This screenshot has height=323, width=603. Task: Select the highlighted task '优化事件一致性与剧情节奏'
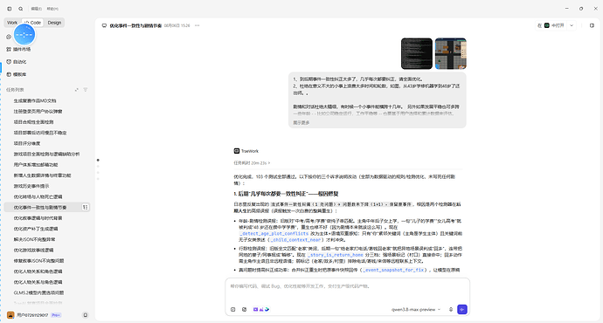pos(46,208)
